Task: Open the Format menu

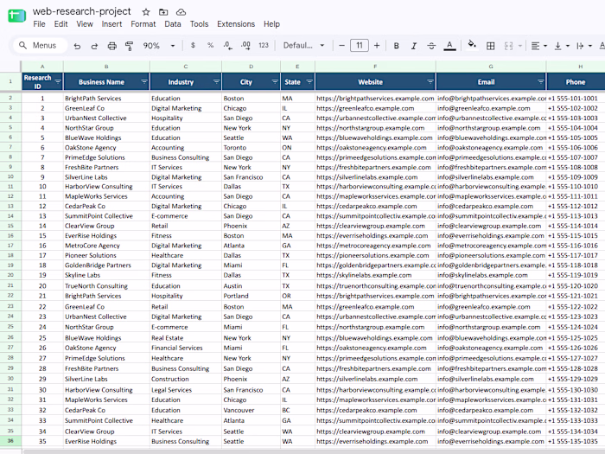Action: 143,24
